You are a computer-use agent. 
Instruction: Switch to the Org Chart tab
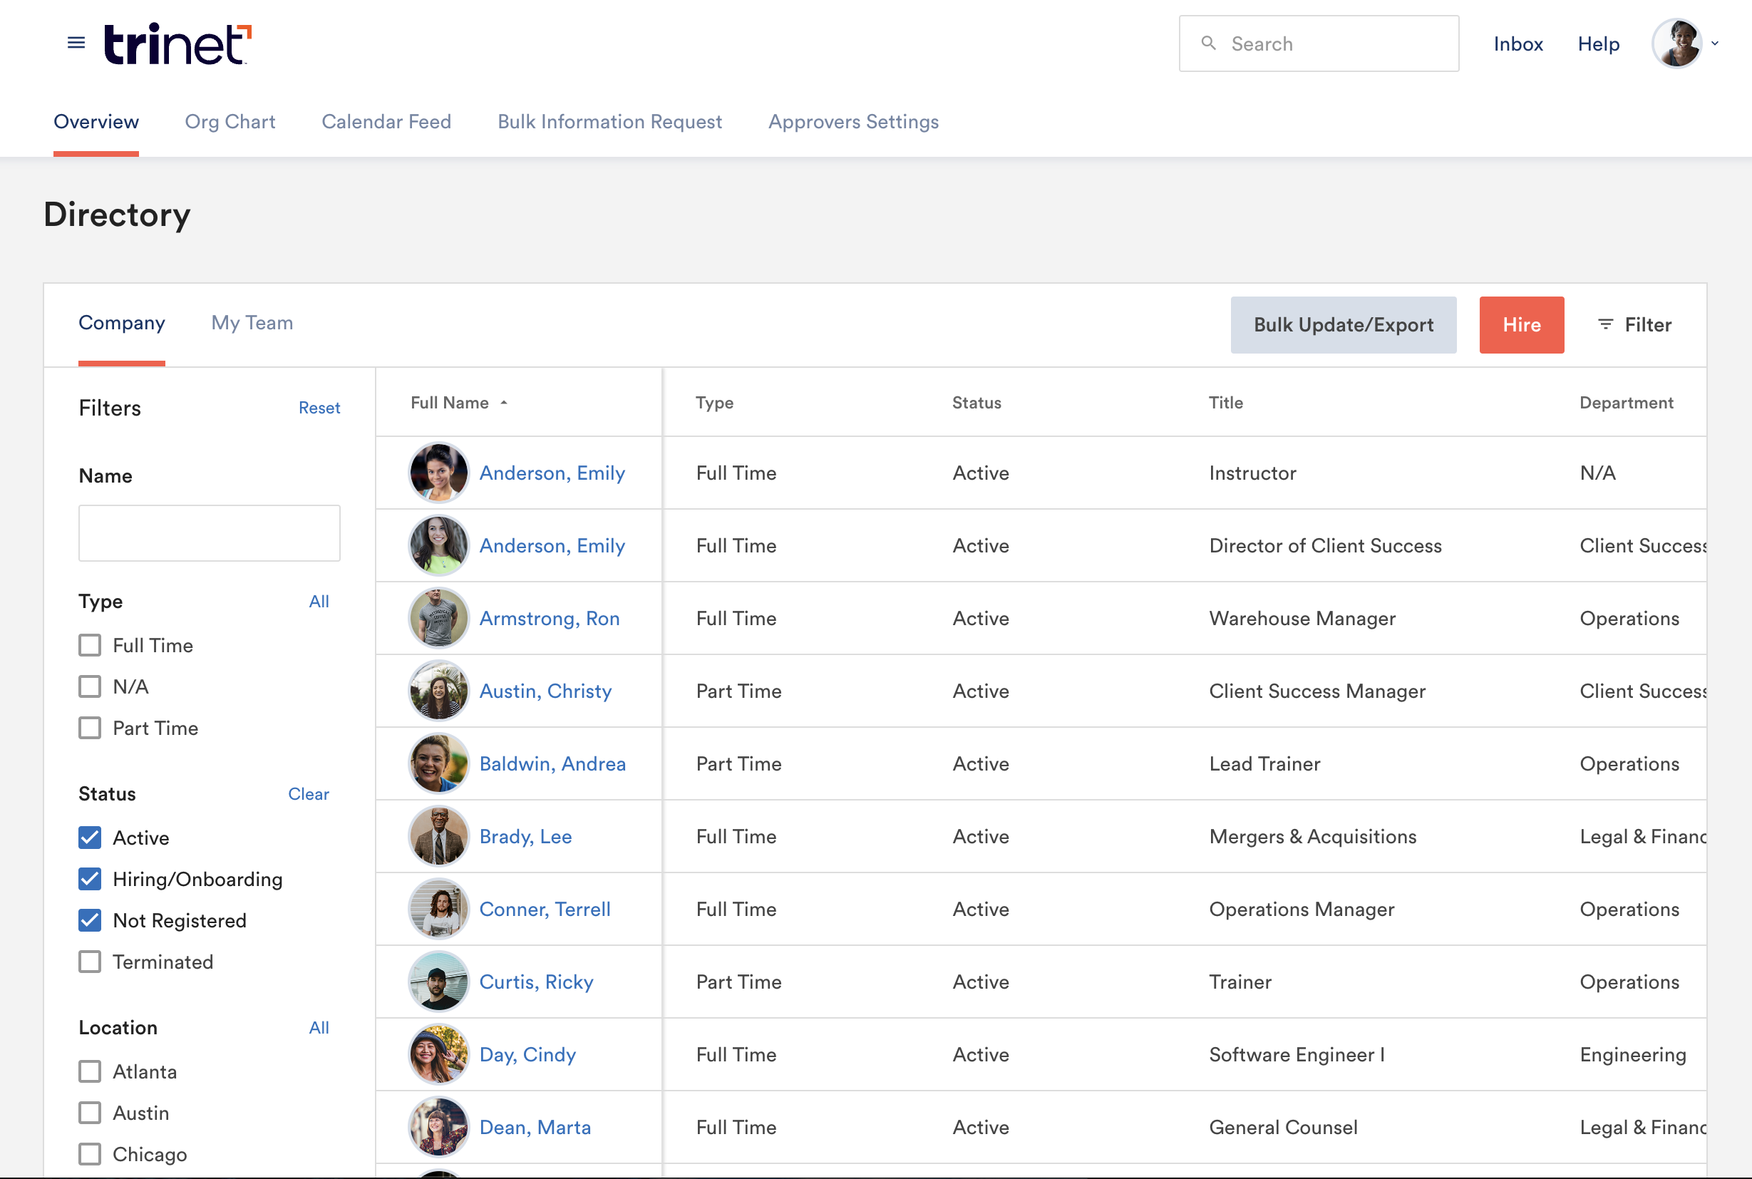230,122
